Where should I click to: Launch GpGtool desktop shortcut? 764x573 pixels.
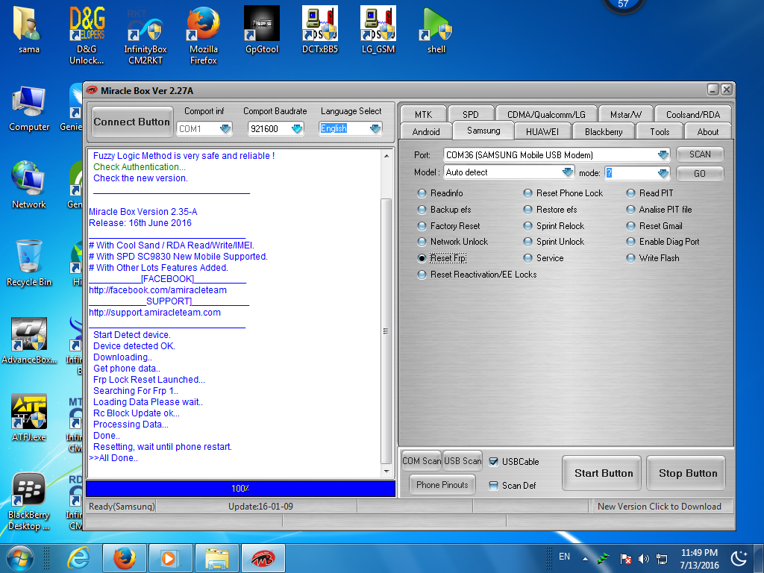pos(262,29)
